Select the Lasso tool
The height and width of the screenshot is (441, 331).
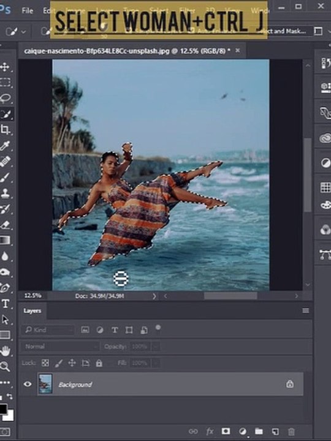(x=6, y=98)
